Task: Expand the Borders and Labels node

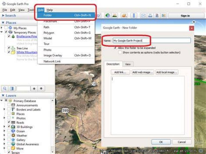Action: (x=4, y=109)
